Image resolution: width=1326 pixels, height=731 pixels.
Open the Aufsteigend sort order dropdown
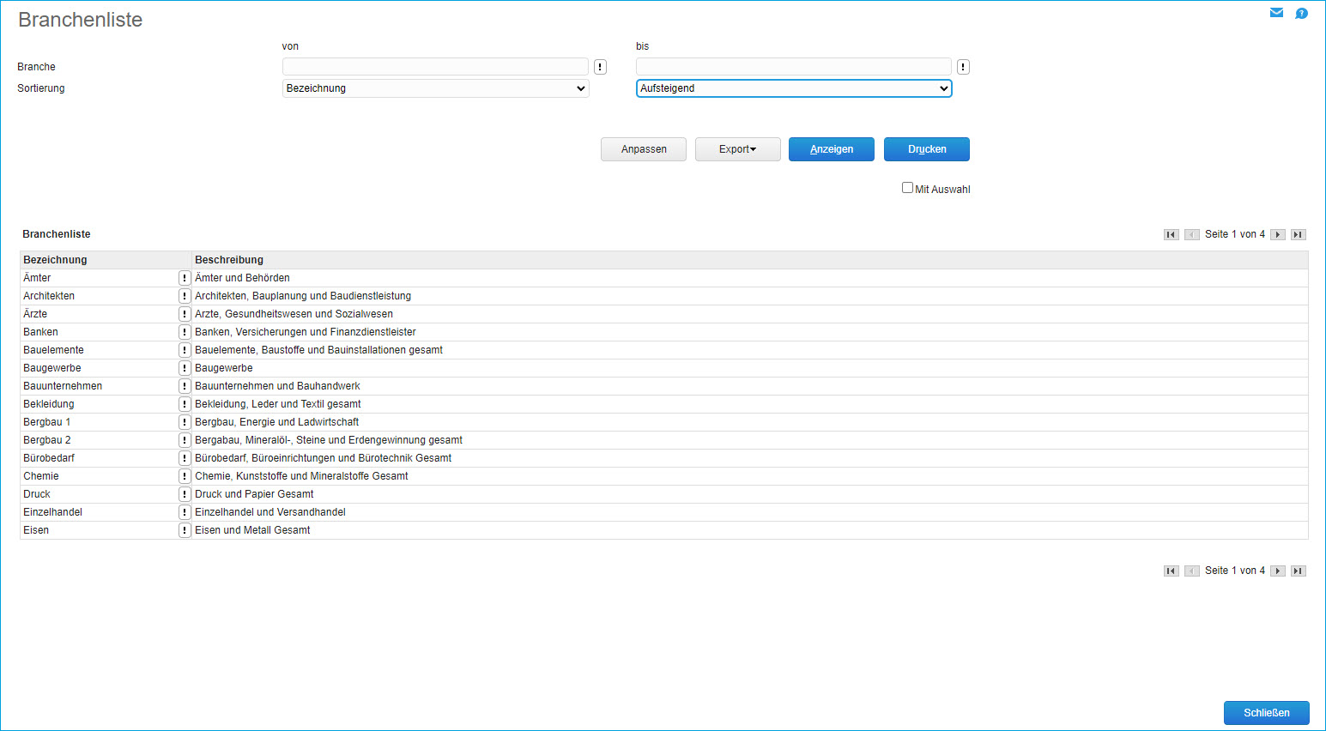click(793, 88)
